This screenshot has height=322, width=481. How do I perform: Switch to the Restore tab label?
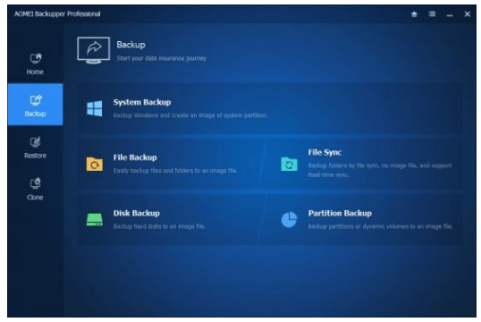(35, 156)
